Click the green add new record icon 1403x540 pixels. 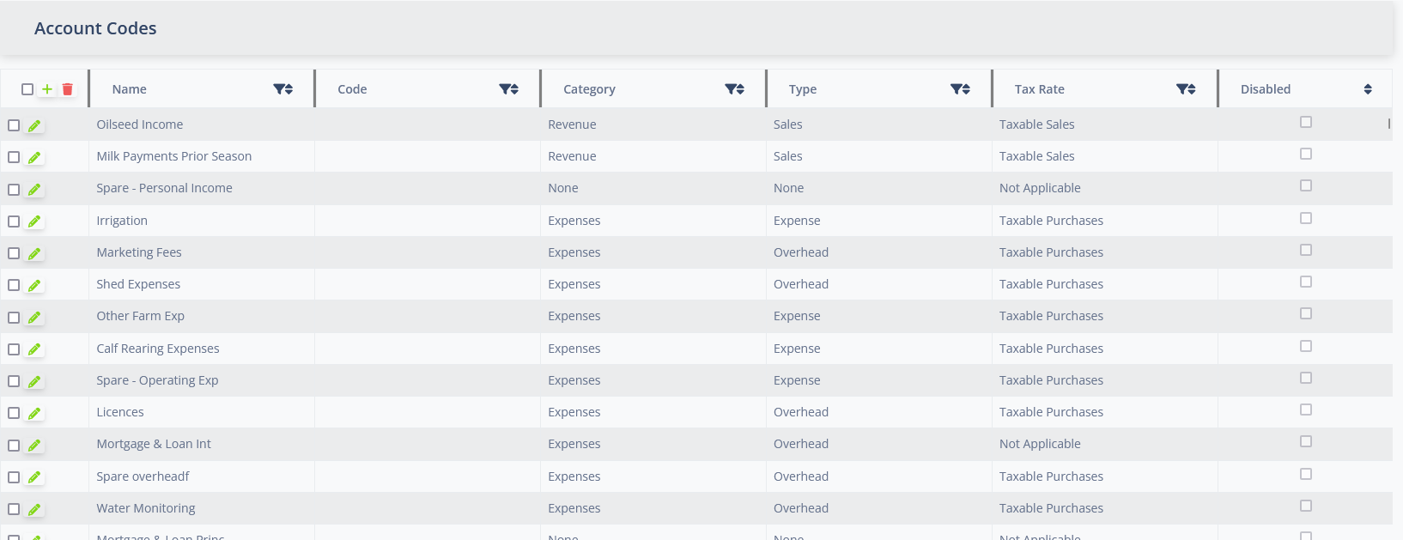coord(47,89)
